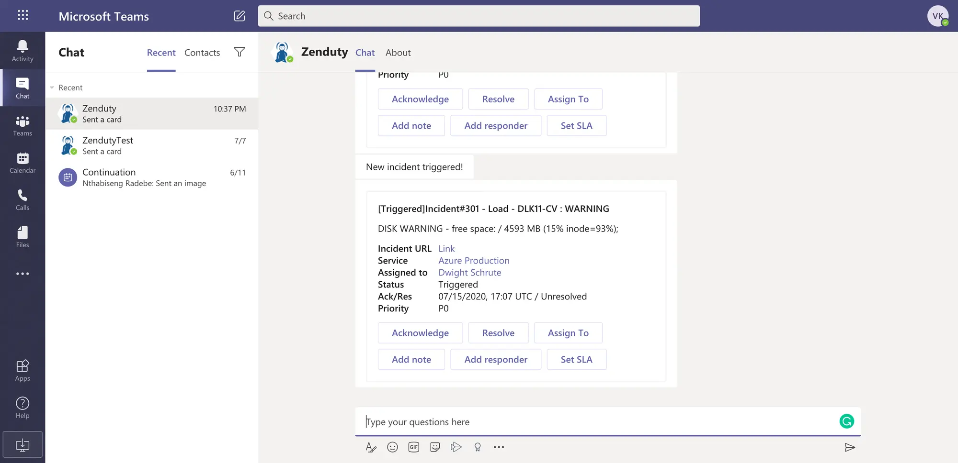Image resolution: width=958 pixels, height=463 pixels.
Task: Click Assign To for Incident#301
Action: click(568, 333)
